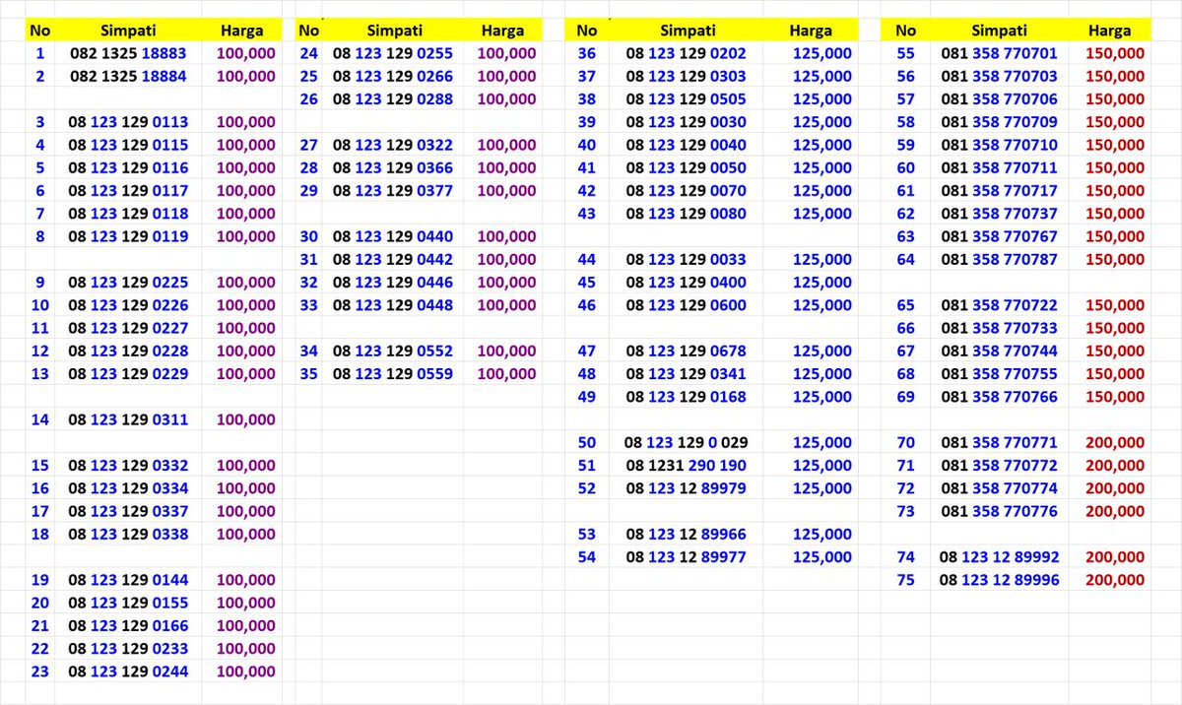Click number 08 123 129 0377
Viewport: 1182px width, 705px height.
[x=393, y=191]
